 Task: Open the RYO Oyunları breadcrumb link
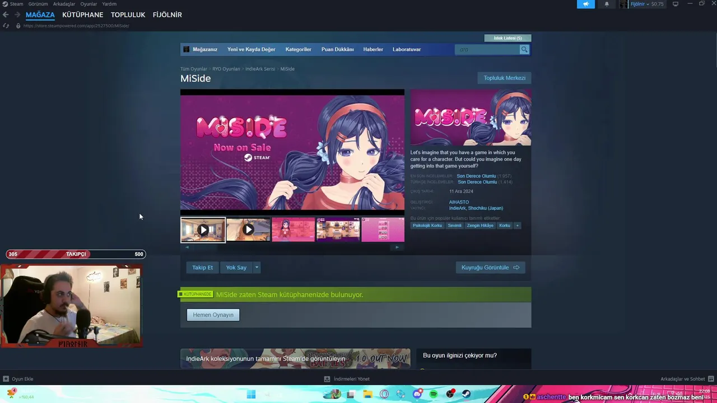point(226,69)
